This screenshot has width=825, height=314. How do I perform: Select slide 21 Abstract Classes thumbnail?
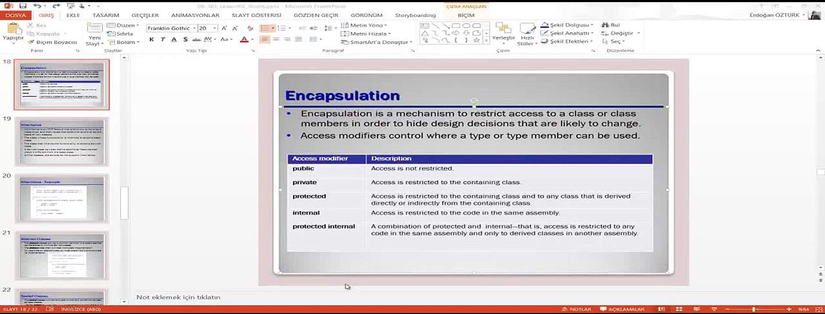click(x=62, y=256)
